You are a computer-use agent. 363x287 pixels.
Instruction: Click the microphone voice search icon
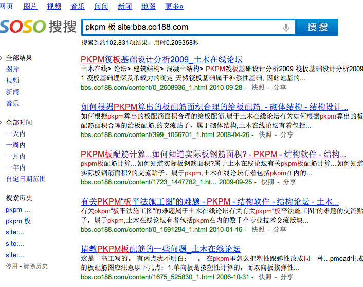tap(286, 27)
